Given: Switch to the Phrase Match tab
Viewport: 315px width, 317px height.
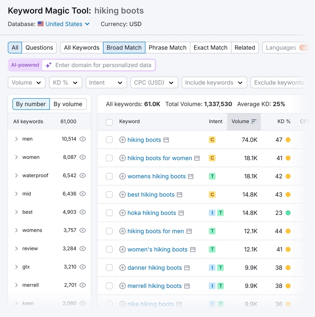Looking at the screenshot, I should point(167,48).
